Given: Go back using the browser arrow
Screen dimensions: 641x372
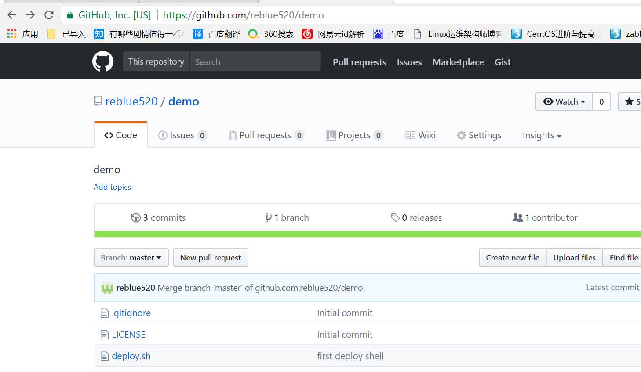Looking at the screenshot, I should coord(12,15).
